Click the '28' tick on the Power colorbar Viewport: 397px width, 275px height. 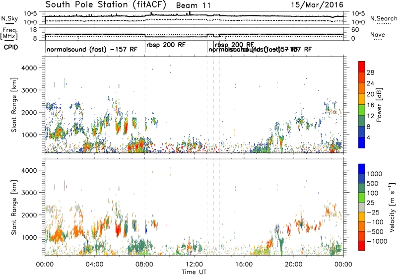(x=370, y=72)
